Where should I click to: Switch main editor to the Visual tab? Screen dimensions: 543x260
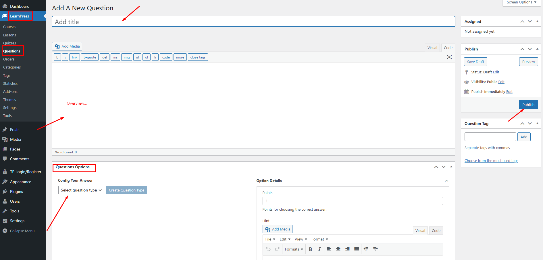432,48
